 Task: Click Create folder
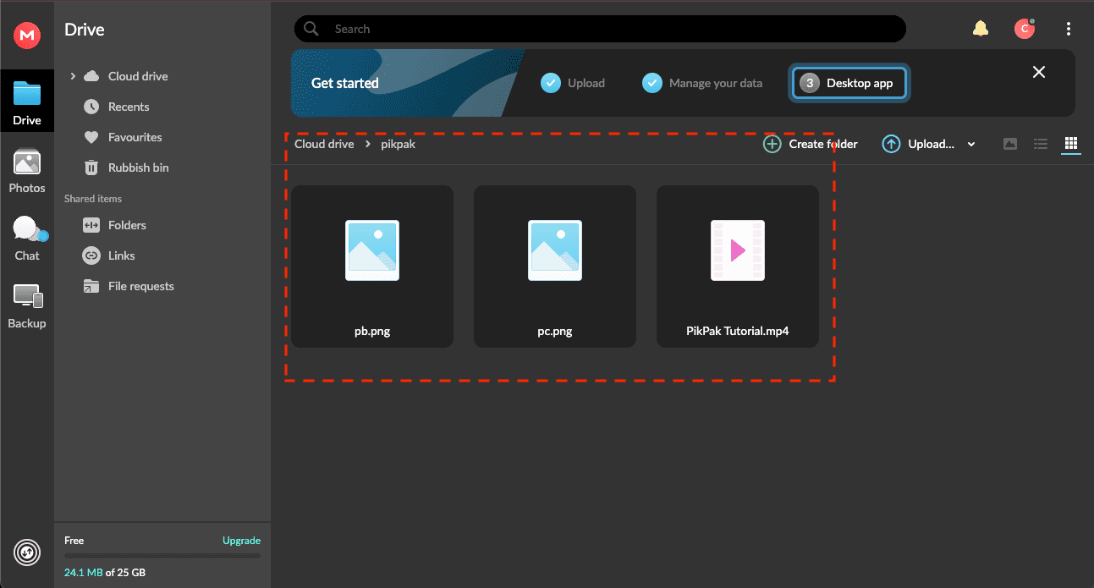(811, 144)
